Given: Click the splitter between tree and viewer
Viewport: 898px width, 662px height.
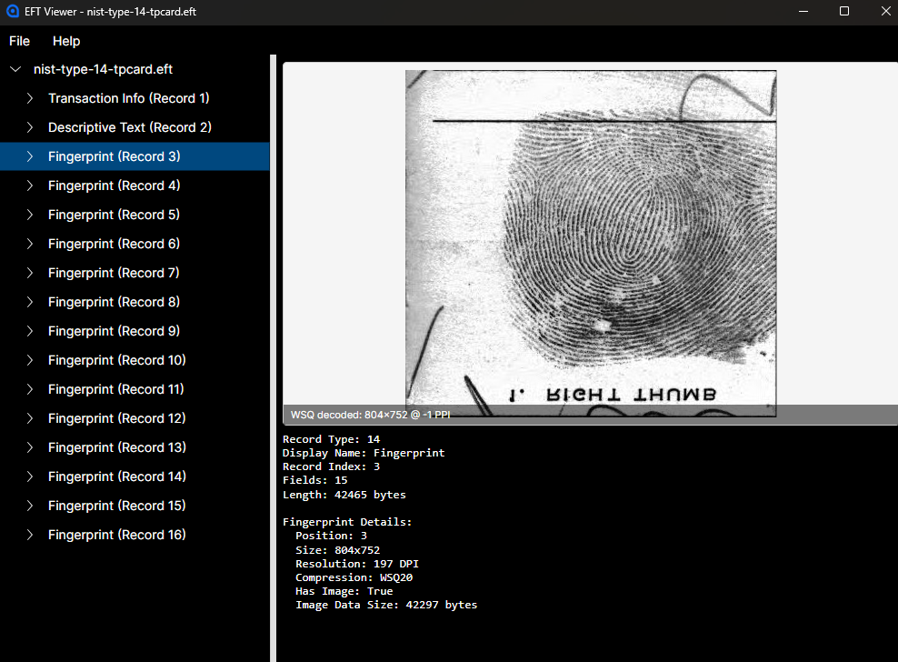Looking at the screenshot, I should tap(274, 358).
